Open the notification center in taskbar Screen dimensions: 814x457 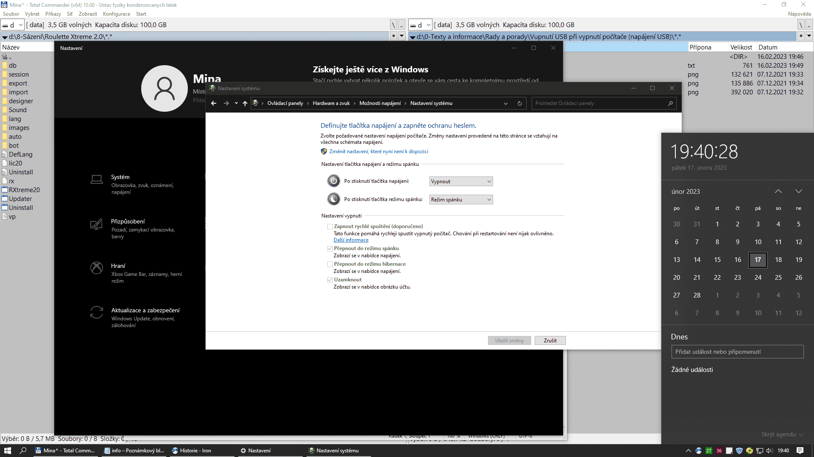coord(800,451)
